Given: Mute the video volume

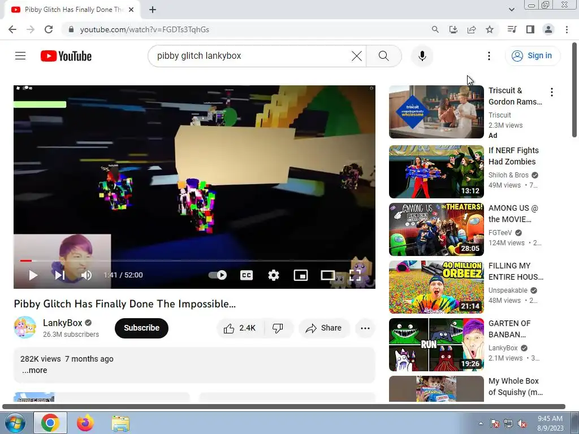Looking at the screenshot, I should click(x=87, y=275).
